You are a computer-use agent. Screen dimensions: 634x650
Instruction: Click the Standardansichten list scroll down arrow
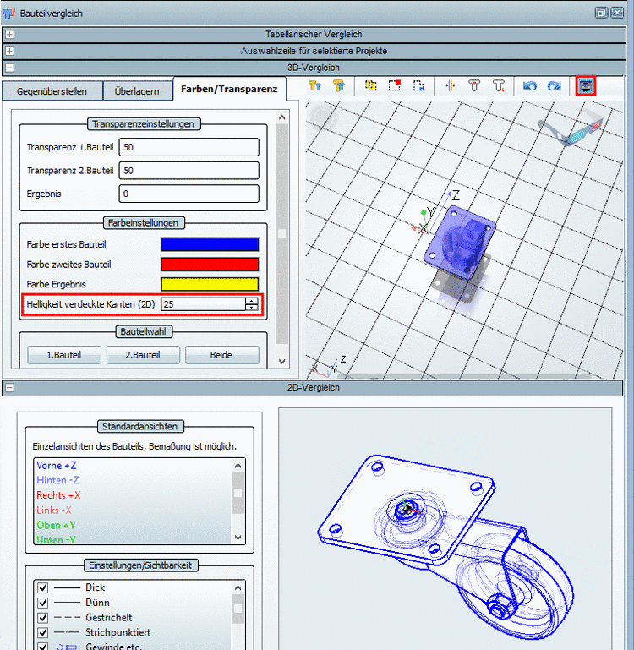click(238, 538)
